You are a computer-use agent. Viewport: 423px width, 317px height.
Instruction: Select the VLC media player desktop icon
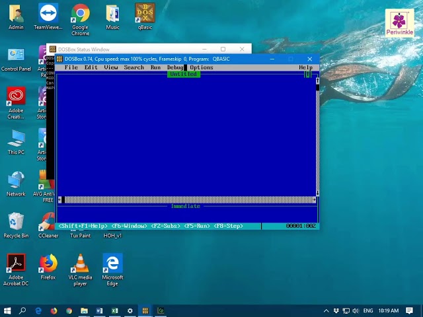[x=81, y=270]
